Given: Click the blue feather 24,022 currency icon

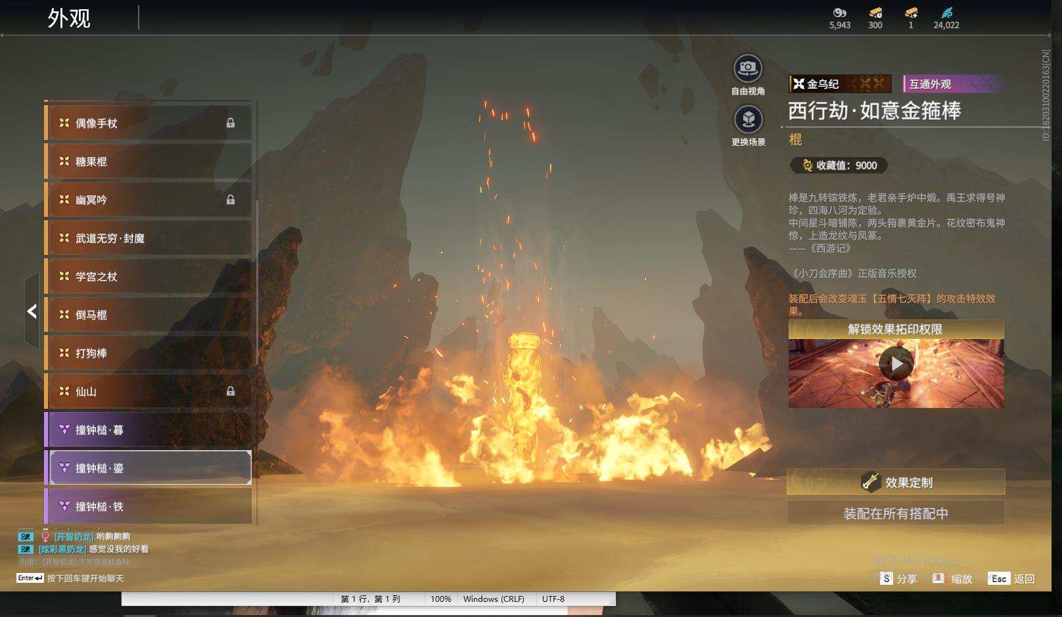Looking at the screenshot, I should click(x=946, y=13).
